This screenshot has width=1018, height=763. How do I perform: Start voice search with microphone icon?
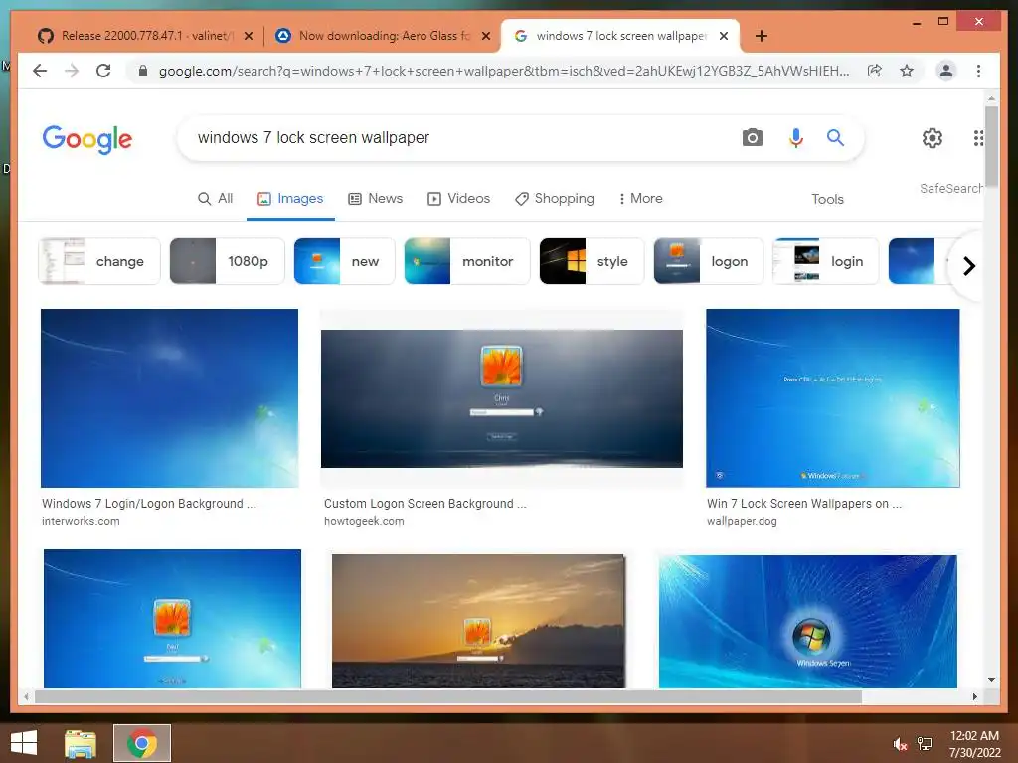coord(796,137)
